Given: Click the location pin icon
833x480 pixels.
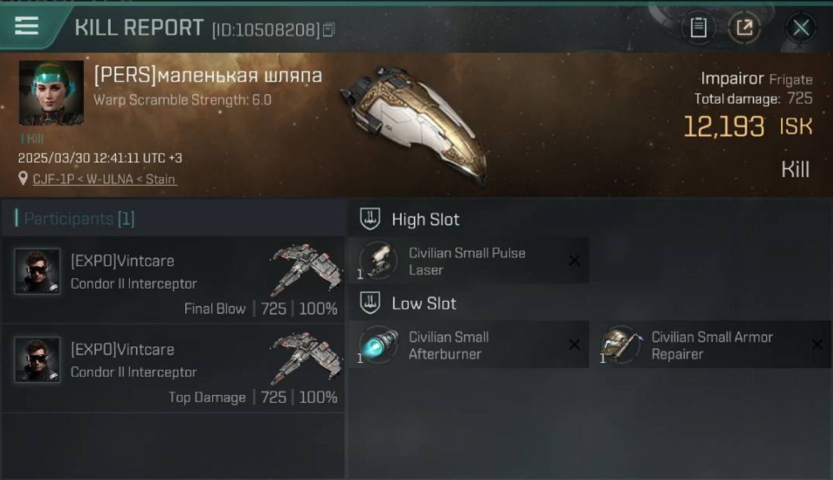Looking at the screenshot, I should (x=24, y=179).
